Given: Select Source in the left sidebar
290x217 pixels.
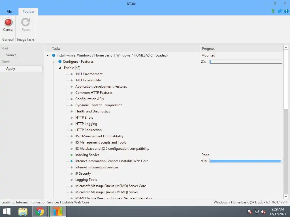Looking at the screenshot, I should pos(11,55).
